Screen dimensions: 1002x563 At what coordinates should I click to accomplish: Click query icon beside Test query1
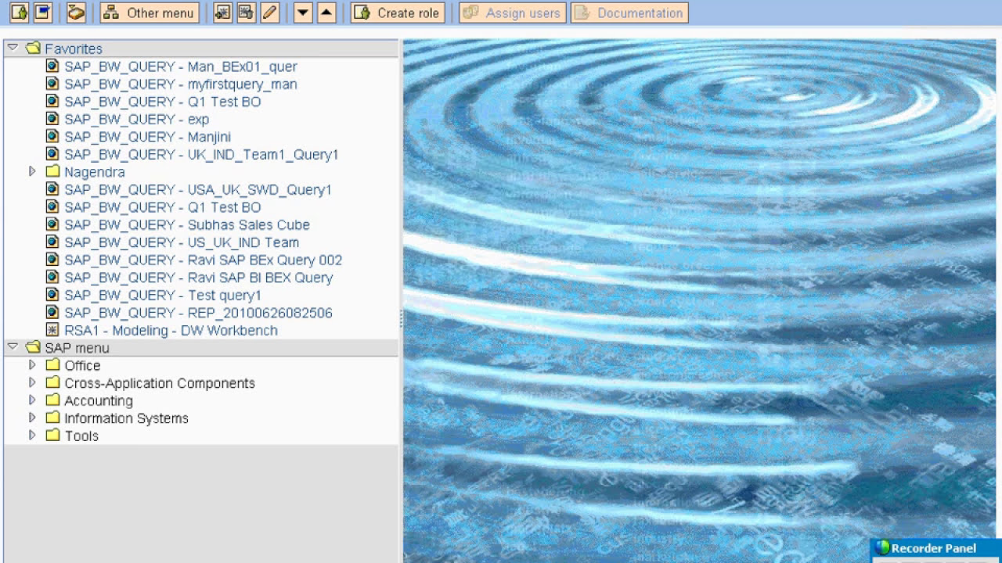tap(52, 295)
